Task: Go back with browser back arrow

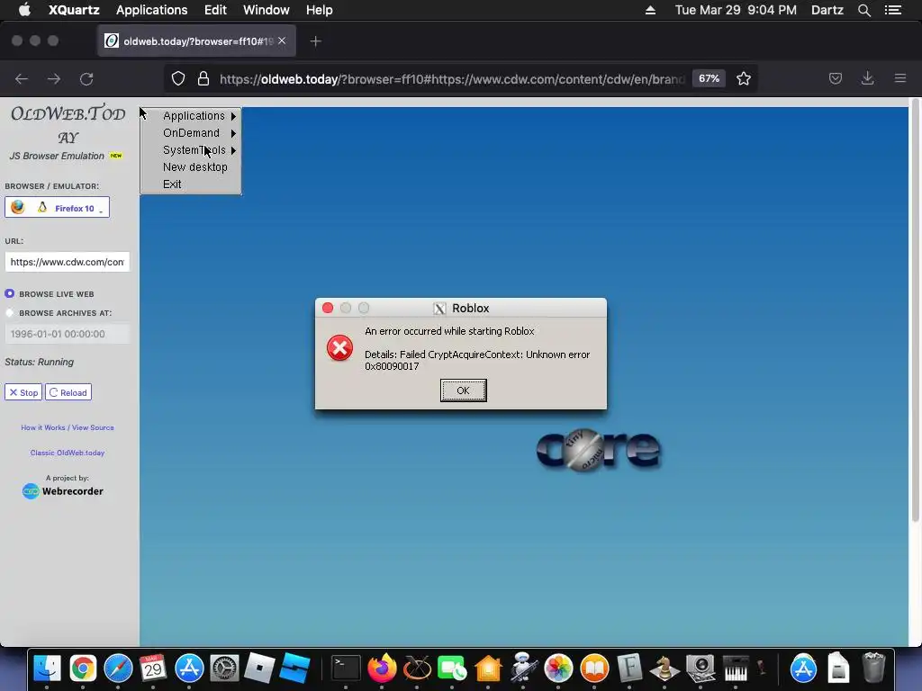Action: coord(22,79)
